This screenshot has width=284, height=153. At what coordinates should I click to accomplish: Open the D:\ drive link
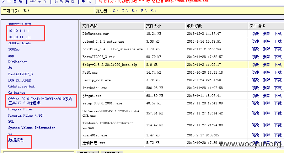point(125,11)
